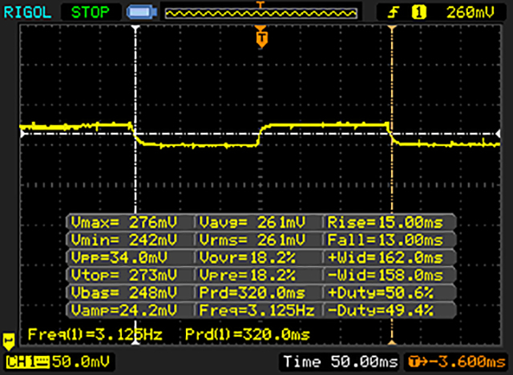Click the Vpp=34.0mV measurement
Image resolution: width=513 pixels, height=375 pixels.
pyautogui.click(x=119, y=258)
